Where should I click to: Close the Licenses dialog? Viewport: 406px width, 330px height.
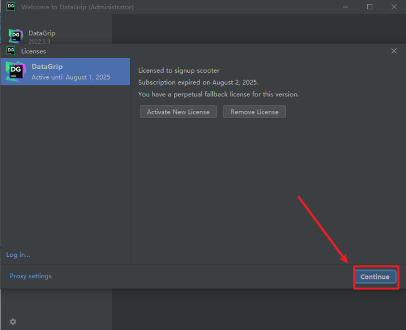[x=394, y=51]
